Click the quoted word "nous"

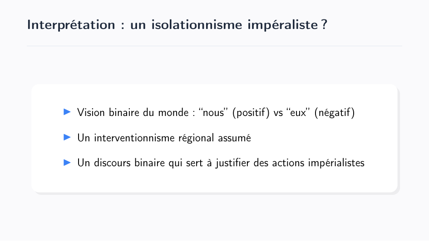pos(214,112)
